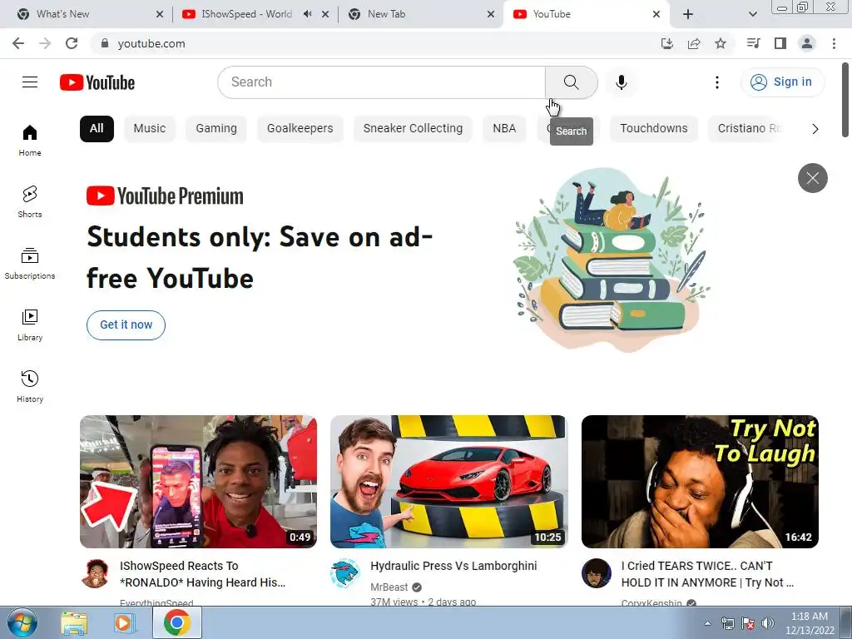The width and height of the screenshot is (852, 639).
Task: Filter by Goalkeepers chip
Action: [300, 129]
